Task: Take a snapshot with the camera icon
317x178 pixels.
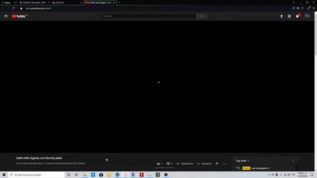Action: 294,8
